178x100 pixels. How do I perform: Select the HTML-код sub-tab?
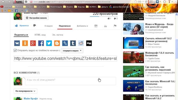pos(40,35)
